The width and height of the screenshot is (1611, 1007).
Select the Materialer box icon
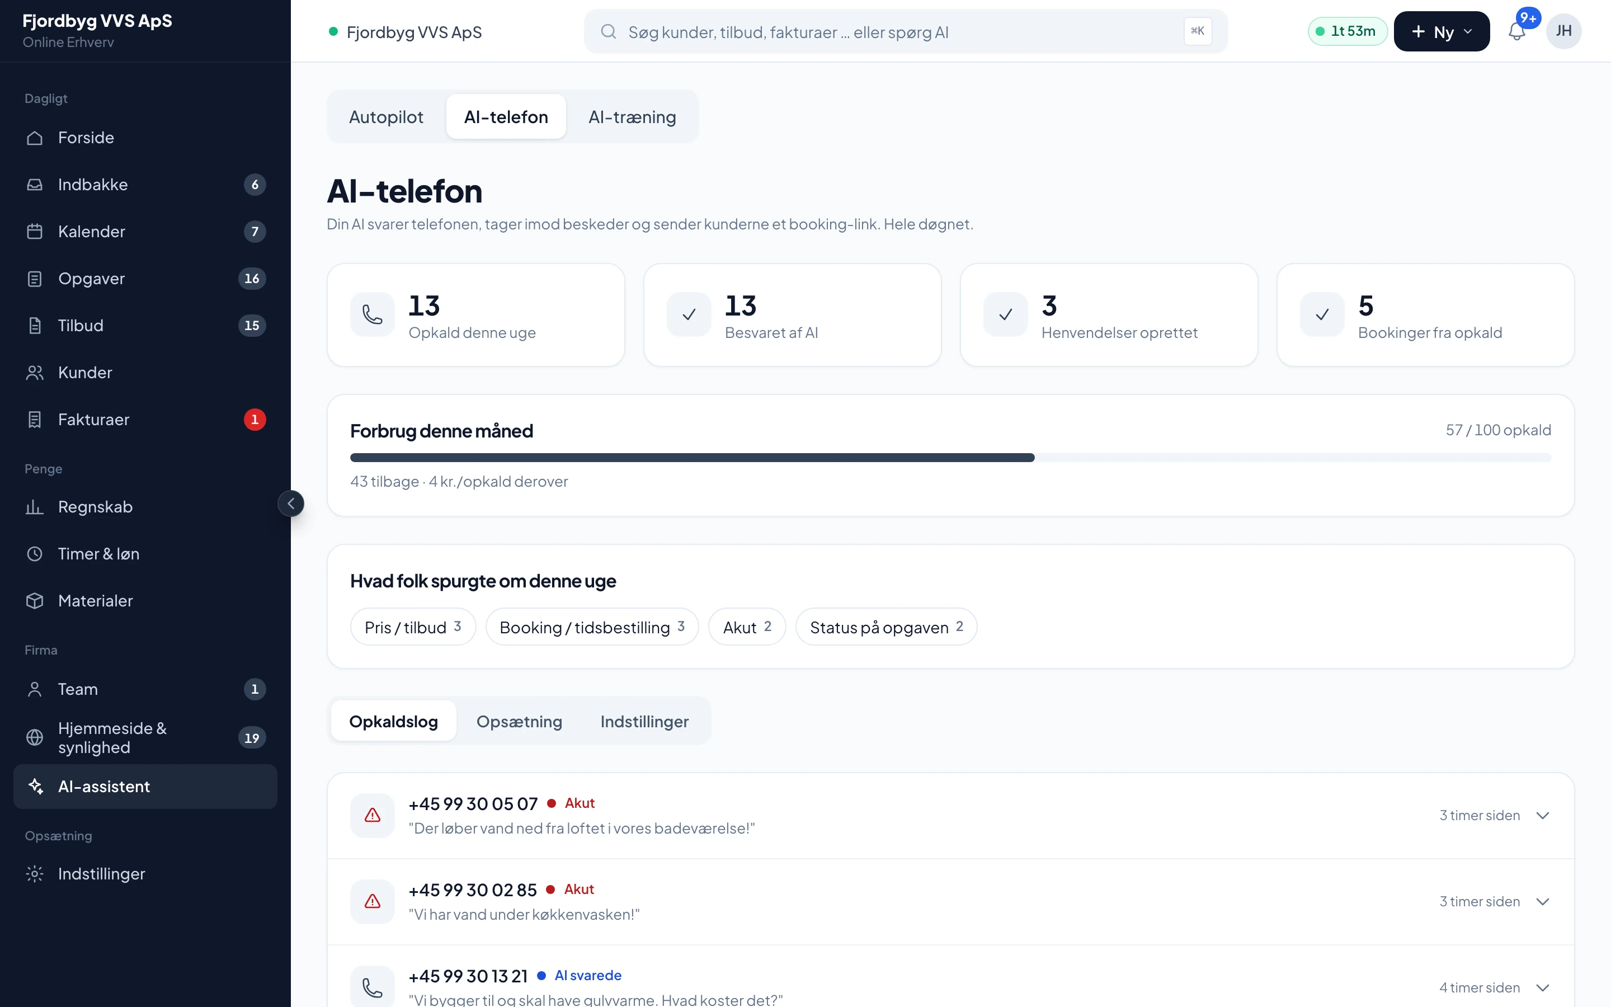[35, 601]
